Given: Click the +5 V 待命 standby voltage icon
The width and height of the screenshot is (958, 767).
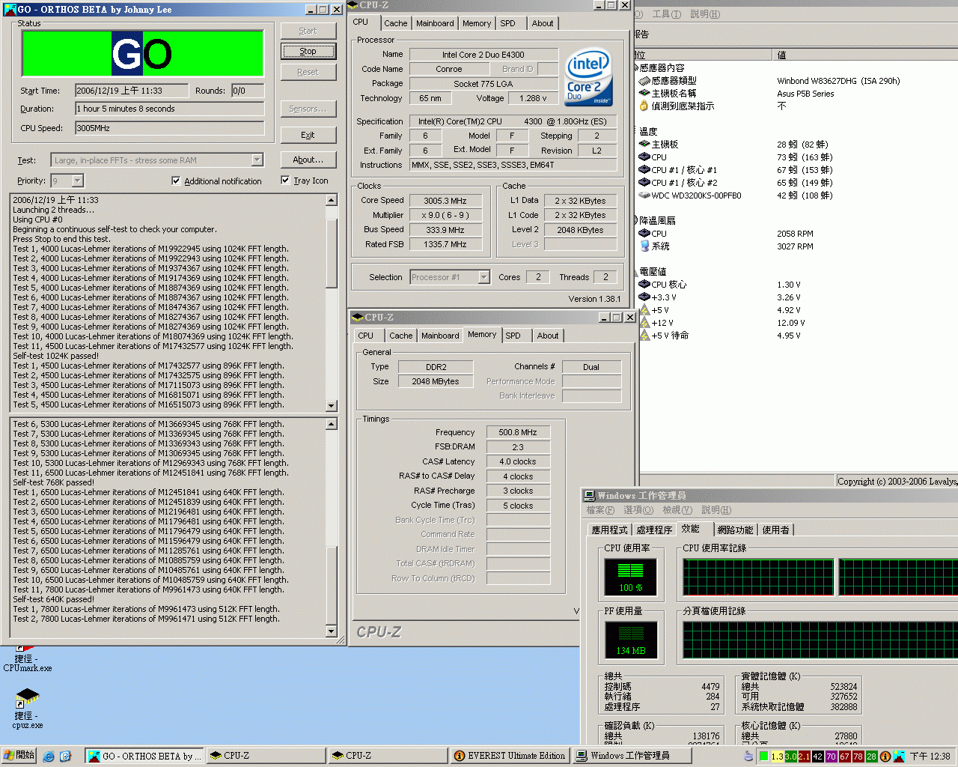Looking at the screenshot, I should [x=644, y=336].
